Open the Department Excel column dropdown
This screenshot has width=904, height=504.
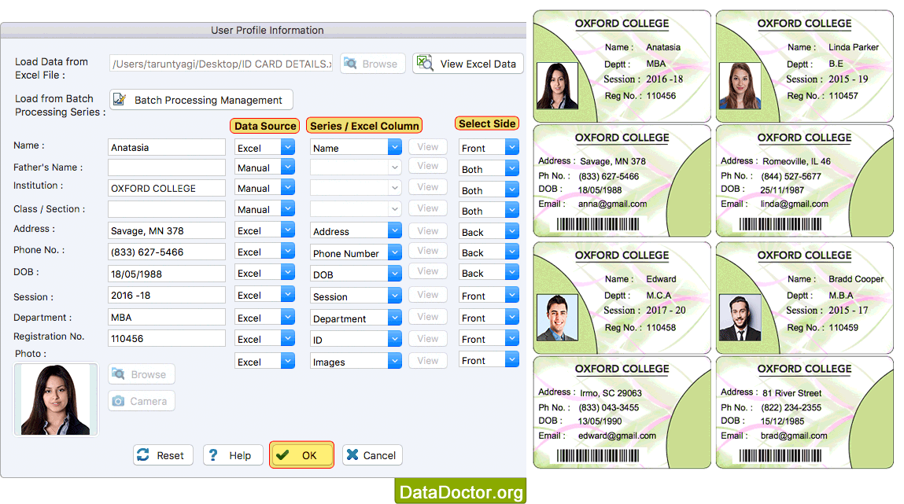pyautogui.click(x=356, y=318)
